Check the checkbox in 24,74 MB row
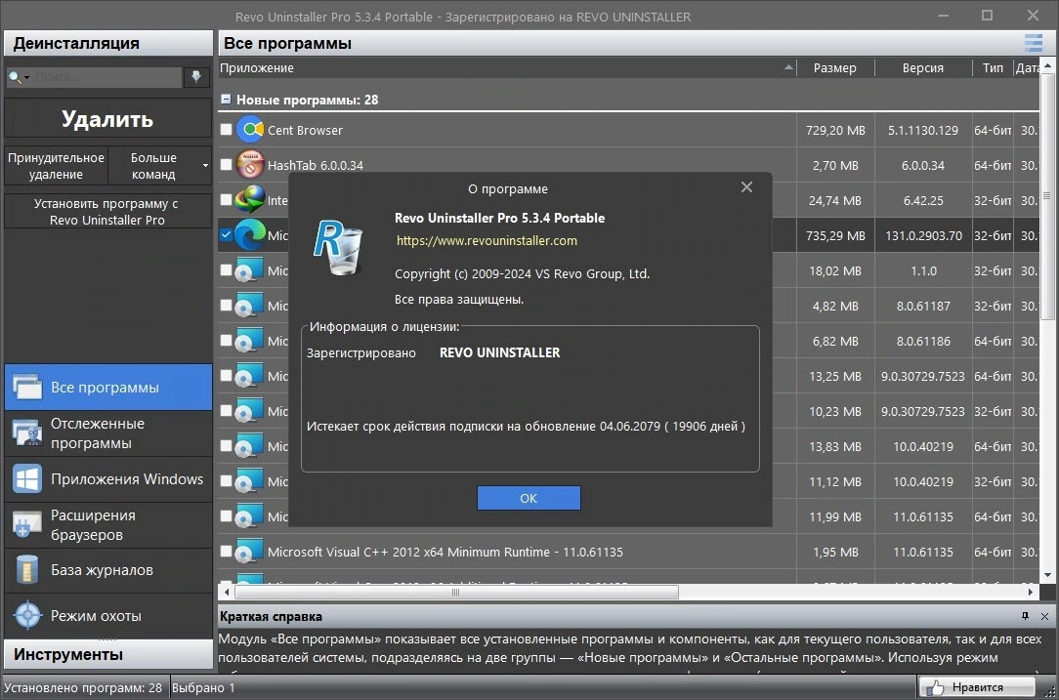Image resolution: width=1059 pixels, height=700 pixels. (227, 200)
